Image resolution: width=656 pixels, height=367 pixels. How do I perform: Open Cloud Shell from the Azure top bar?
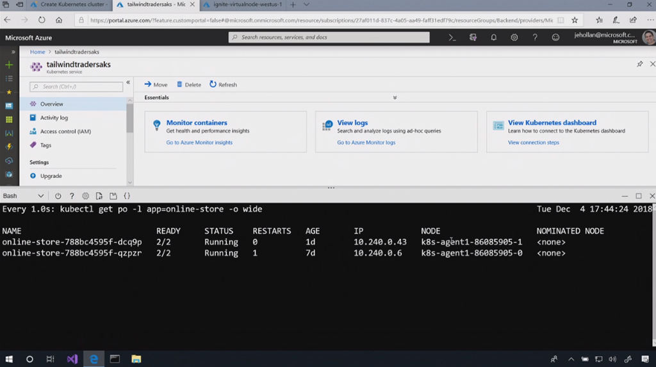tap(452, 38)
